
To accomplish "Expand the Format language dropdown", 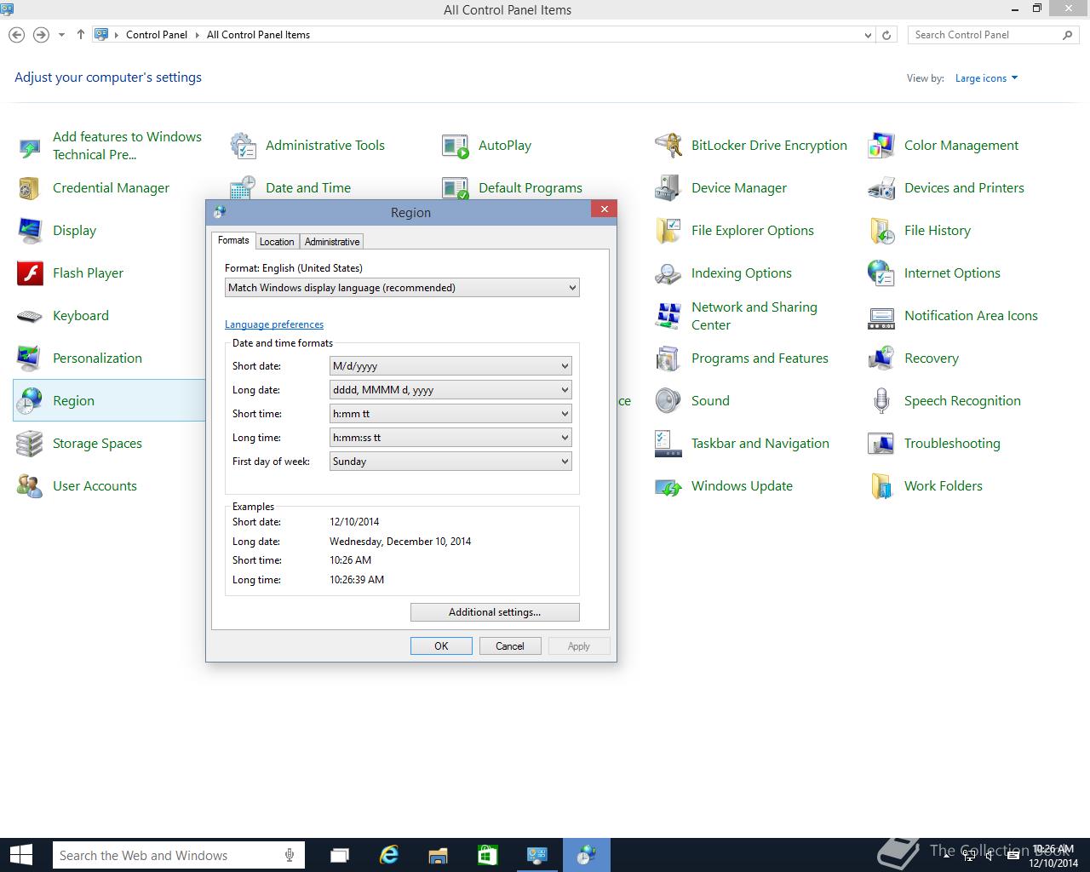I will coord(402,288).
